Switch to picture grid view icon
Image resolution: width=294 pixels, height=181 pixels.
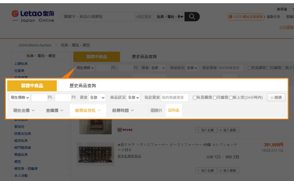click(x=156, y=110)
